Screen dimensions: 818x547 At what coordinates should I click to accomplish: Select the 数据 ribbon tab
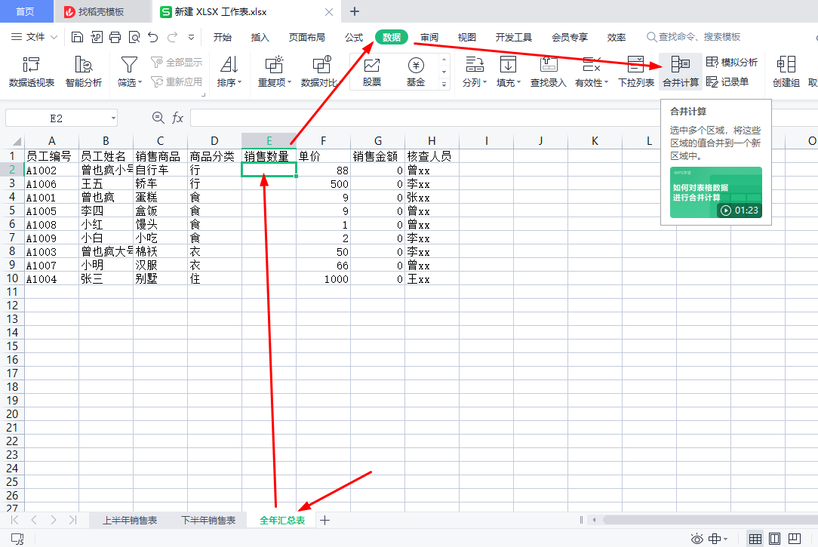[x=391, y=37]
